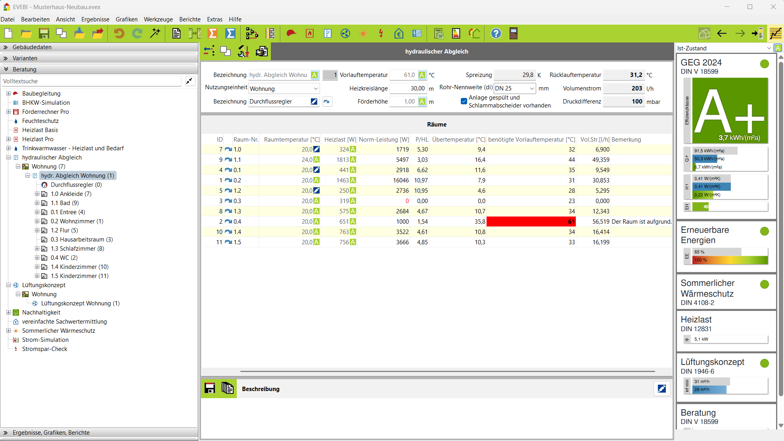Expand the Gebäudedaten panel section
Image resolution: width=784 pixels, height=441 pixels.
coord(32,47)
